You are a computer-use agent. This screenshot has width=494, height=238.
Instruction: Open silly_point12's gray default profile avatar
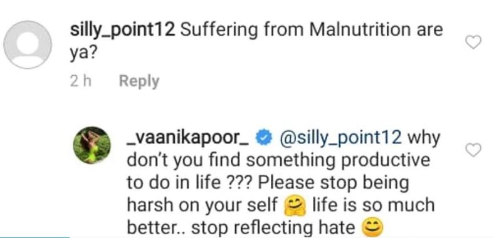coord(28,44)
